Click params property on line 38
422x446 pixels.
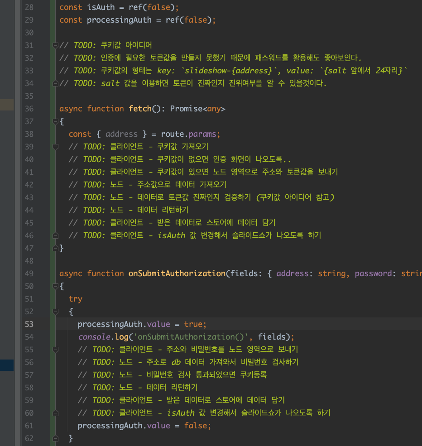(x=202, y=134)
